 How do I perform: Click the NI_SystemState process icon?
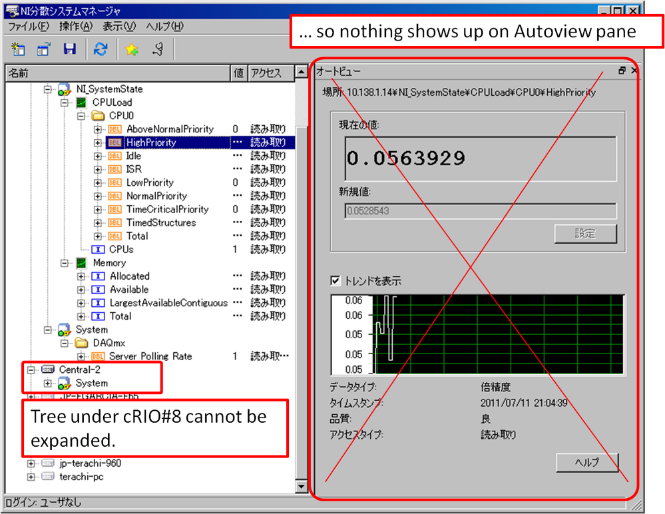pos(65,89)
